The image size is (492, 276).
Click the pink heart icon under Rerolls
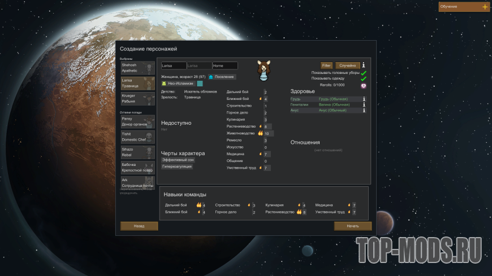tap(364, 86)
